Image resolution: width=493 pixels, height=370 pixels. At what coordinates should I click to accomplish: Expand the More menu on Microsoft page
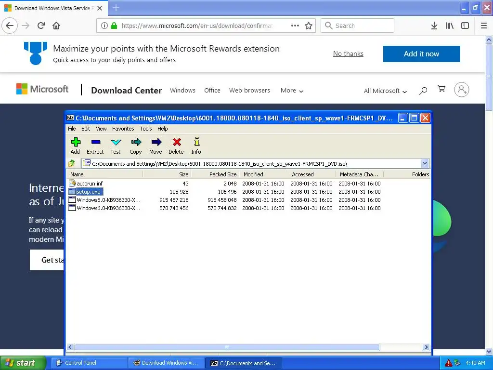(292, 91)
